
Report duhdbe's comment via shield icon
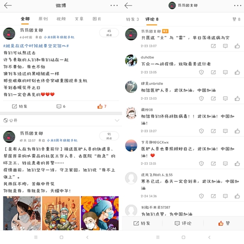coord(202,72)
